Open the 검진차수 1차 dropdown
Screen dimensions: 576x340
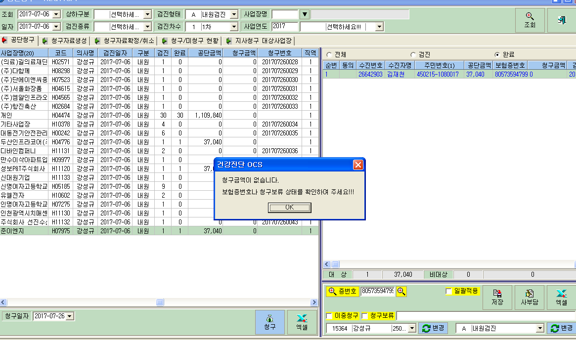coord(234,27)
